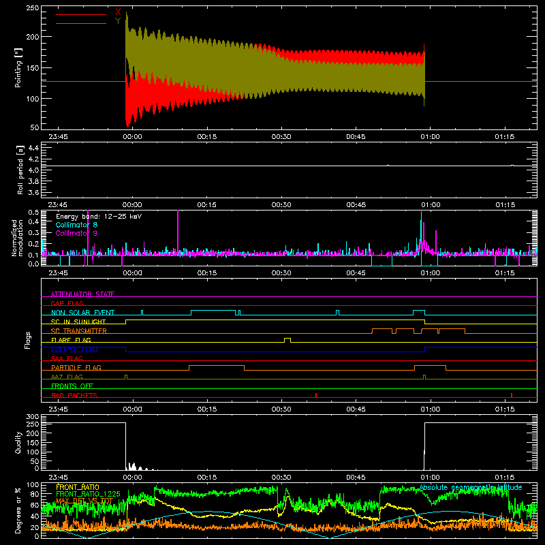Click the AAZ_FLAG pulse just before 00:00
Screen dimensions: 545x545
click(126, 377)
